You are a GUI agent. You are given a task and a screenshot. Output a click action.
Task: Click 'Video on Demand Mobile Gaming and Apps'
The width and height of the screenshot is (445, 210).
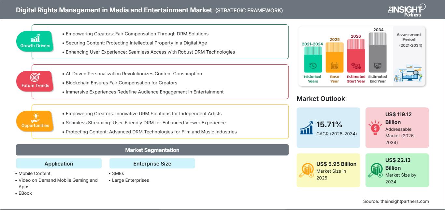(58, 183)
